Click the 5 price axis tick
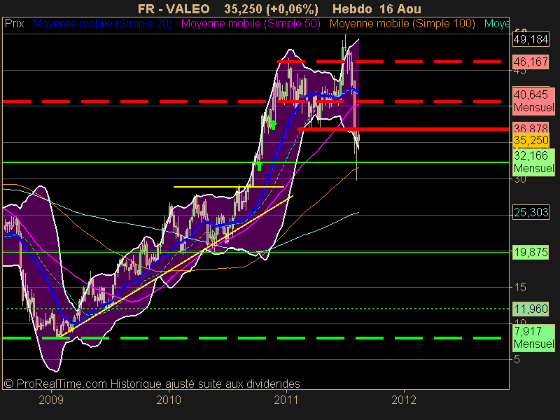This screenshot has width=560, height=420. pos(517,359)
